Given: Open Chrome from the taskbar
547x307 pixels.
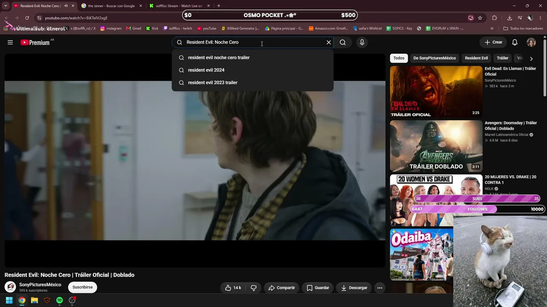Looking at the screenshot, I should click(x=22, y=300).
